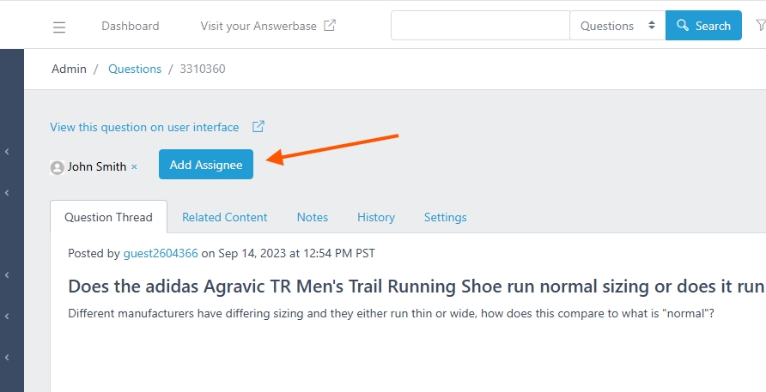Open external icon next to View this question
This screenshot has height=392, width=766.
point(258,126)
